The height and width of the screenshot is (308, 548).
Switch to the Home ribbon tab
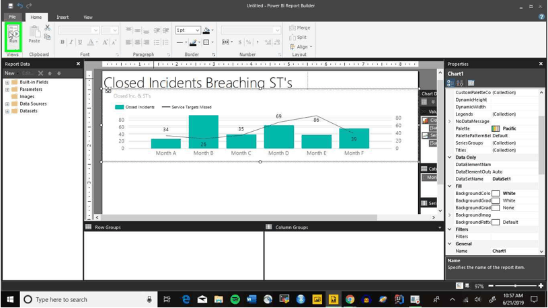pyautogui.click(x=36, y=17)
